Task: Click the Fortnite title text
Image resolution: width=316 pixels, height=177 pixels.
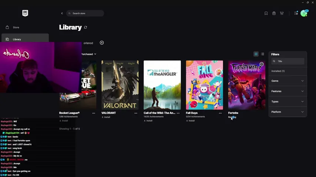Action: [x=233, y=113]
